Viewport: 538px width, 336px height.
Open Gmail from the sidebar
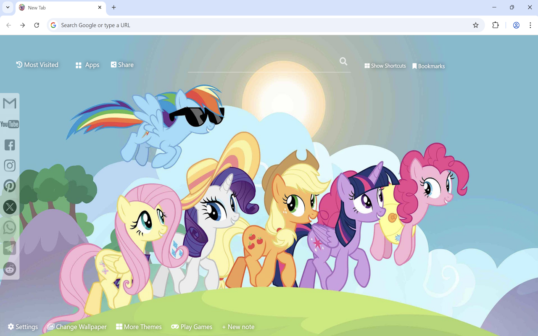pos(9,103)
